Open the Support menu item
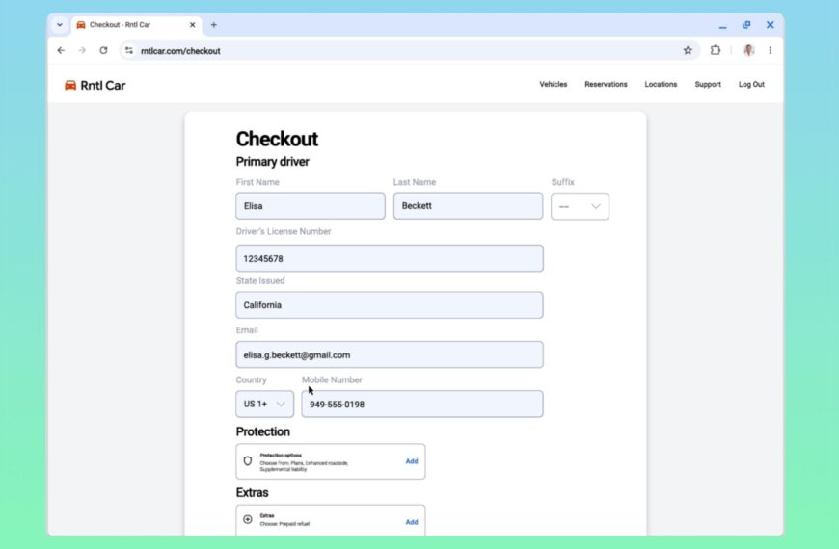 tap(708, 84)
